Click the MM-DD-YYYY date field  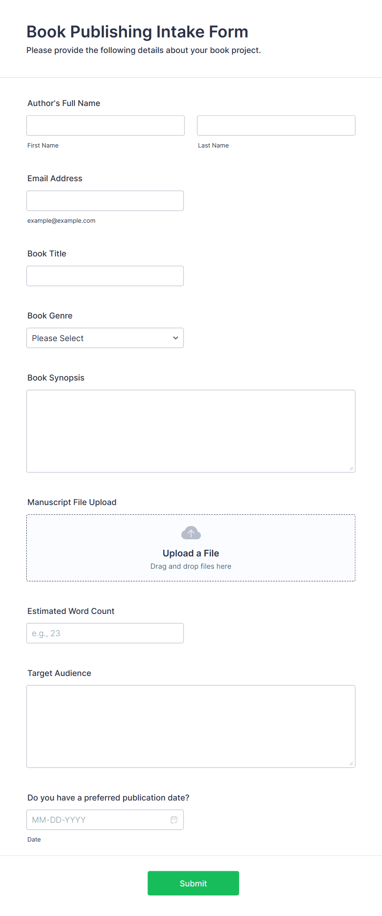point(105,820)
